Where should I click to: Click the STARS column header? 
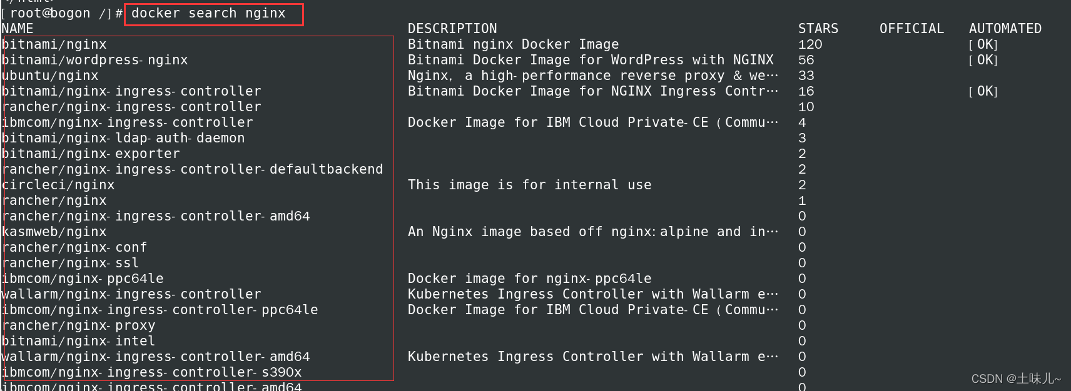pos(818,29)
